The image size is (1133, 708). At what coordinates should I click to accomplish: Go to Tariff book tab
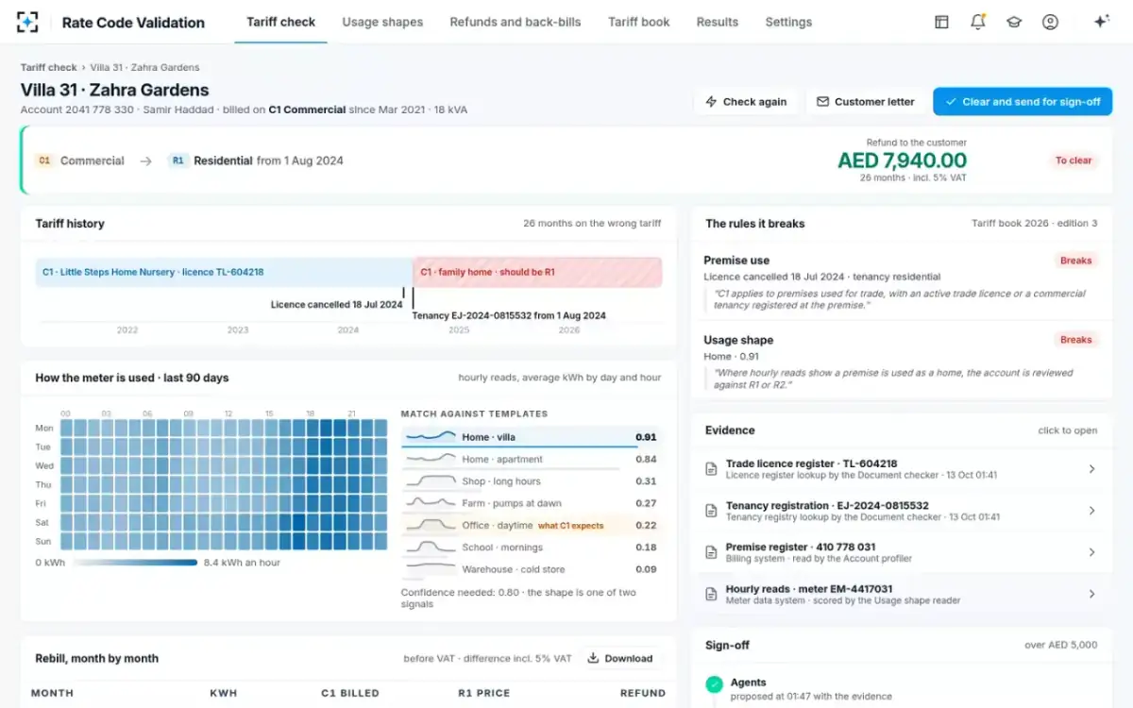coord(639,22)
